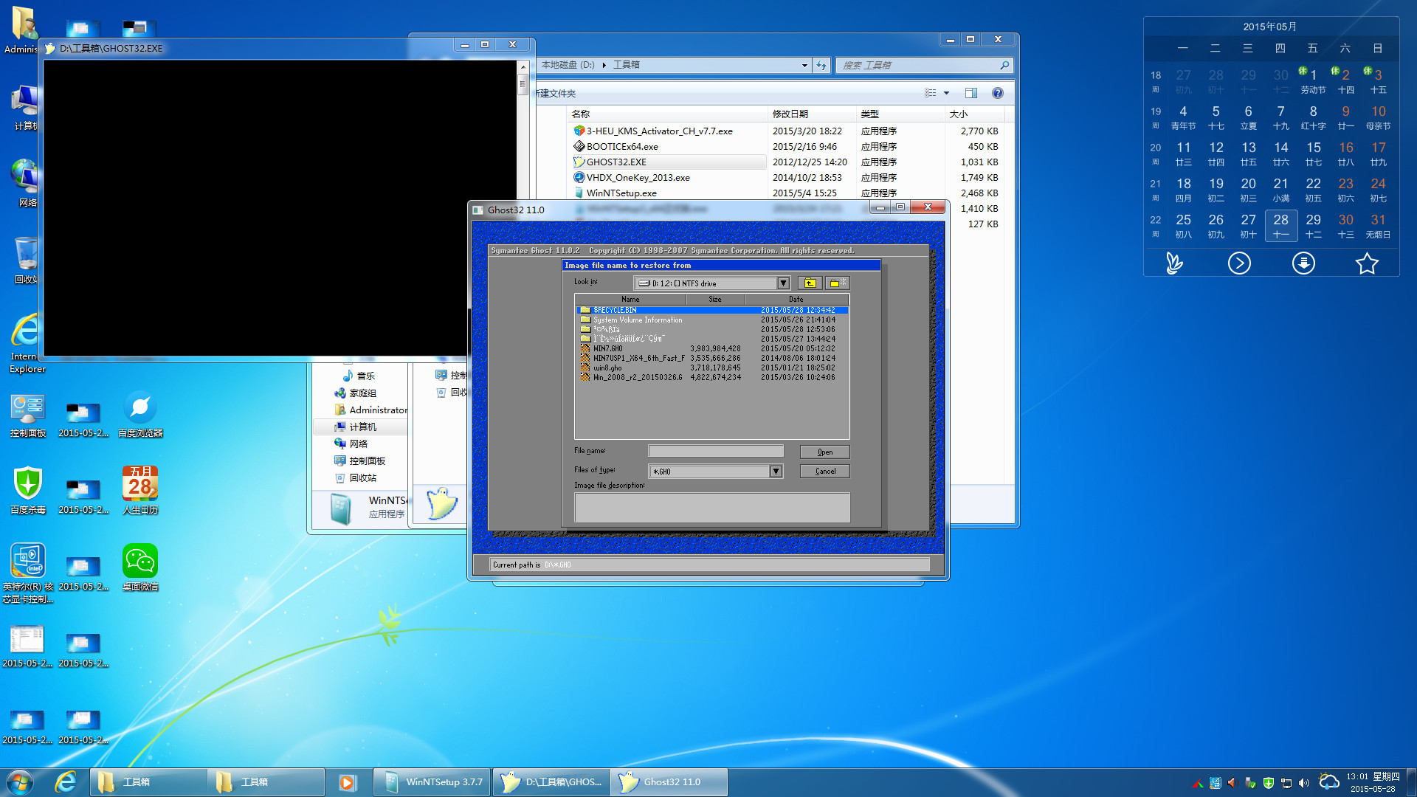Select 3-HEU_KMS_Activator_CH_v7.7.exe file
Image resolution: width=1417 pixels, height=797 pixels.
point(659,131)
